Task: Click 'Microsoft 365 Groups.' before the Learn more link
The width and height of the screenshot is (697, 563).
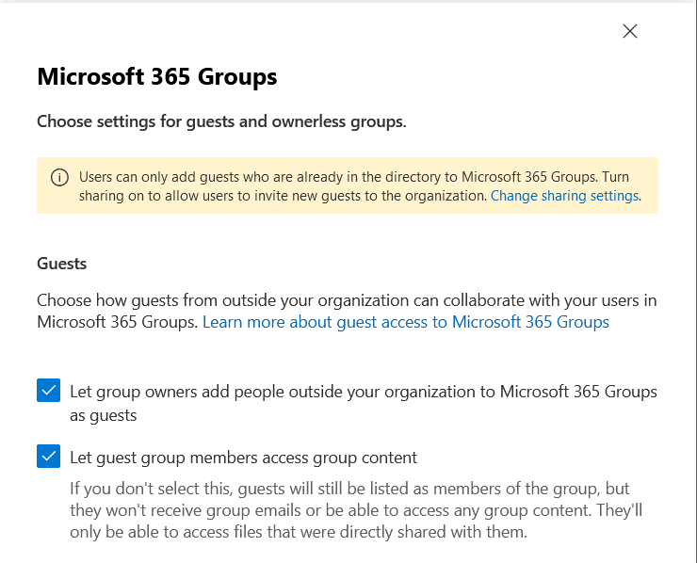Action: click(118, 322)
